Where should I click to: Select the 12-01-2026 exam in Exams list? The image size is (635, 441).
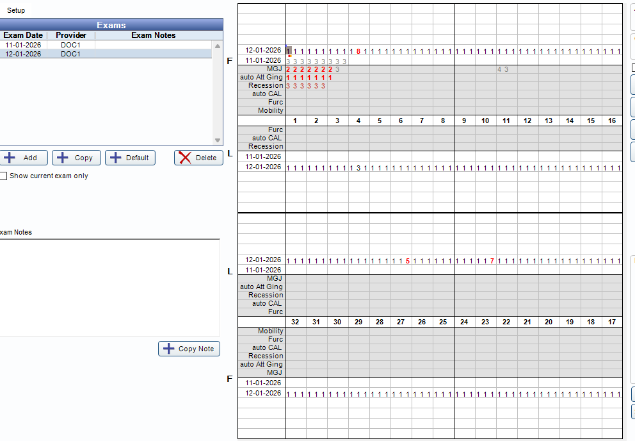[x=23, y=54]
